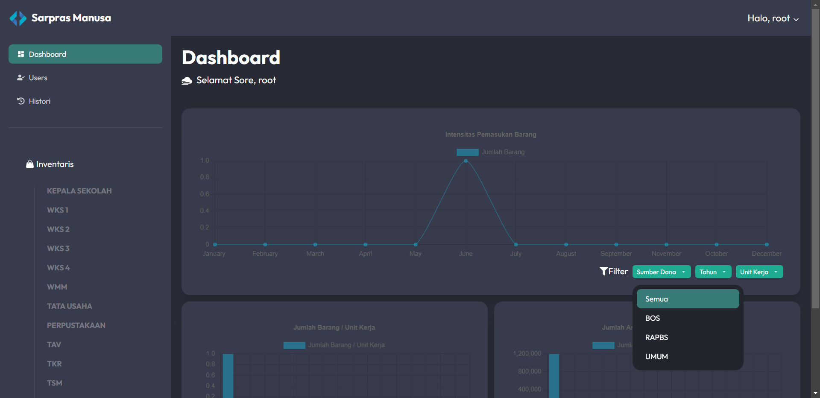Open the Users page
Screen dimensions: 820x398
pos(85,78)
